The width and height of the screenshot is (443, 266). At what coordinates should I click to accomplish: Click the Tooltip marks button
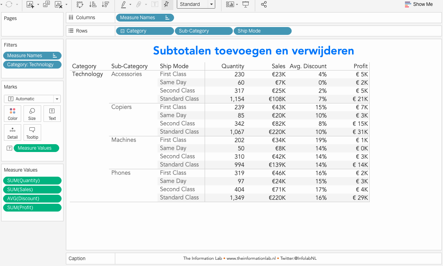tap(32, 132)
